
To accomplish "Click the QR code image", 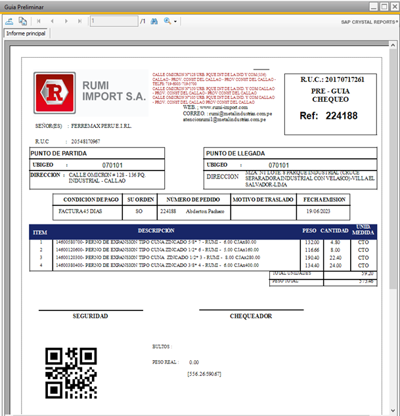I will pos(71,373).
